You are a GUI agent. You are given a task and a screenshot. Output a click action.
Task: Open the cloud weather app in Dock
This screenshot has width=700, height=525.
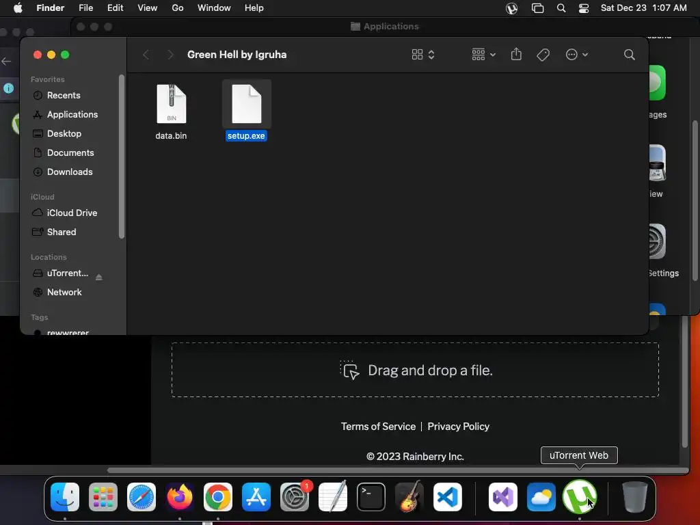click(x=541, y=497)
